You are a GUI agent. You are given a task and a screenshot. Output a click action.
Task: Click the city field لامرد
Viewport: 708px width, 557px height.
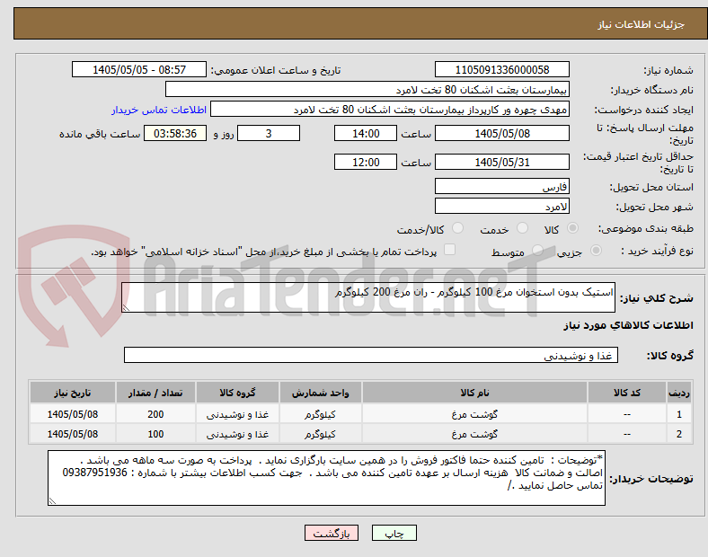(x=501, y=207)
